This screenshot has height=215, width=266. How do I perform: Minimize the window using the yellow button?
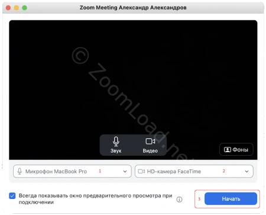coord(17,8)
